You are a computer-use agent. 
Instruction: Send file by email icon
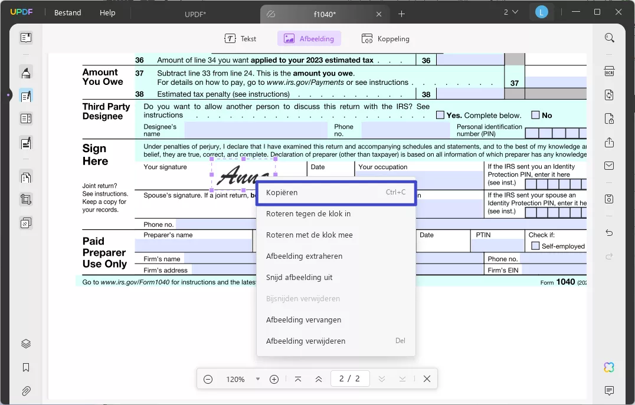[609, 166]
